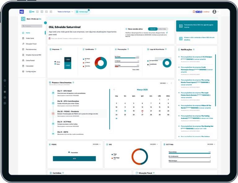Select day 20 in the March calendar
Image resolution: width=238 pixels, height=183 pixels.
[142, 111]
